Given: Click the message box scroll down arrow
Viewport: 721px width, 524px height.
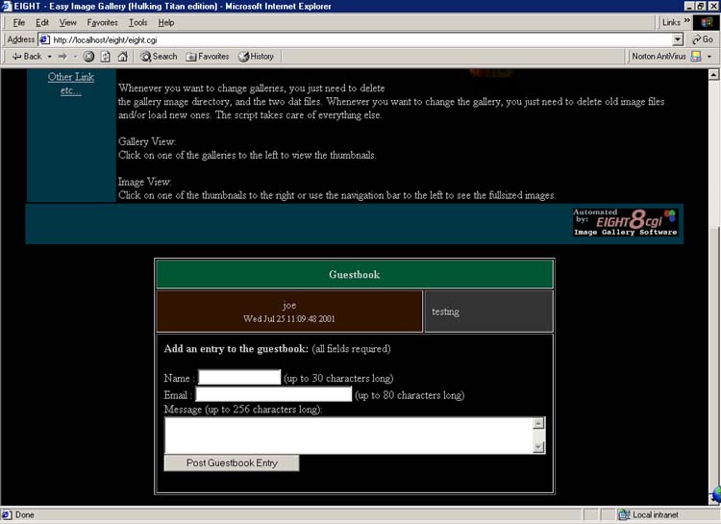Looking at the screenshot, I should (538, 446).
